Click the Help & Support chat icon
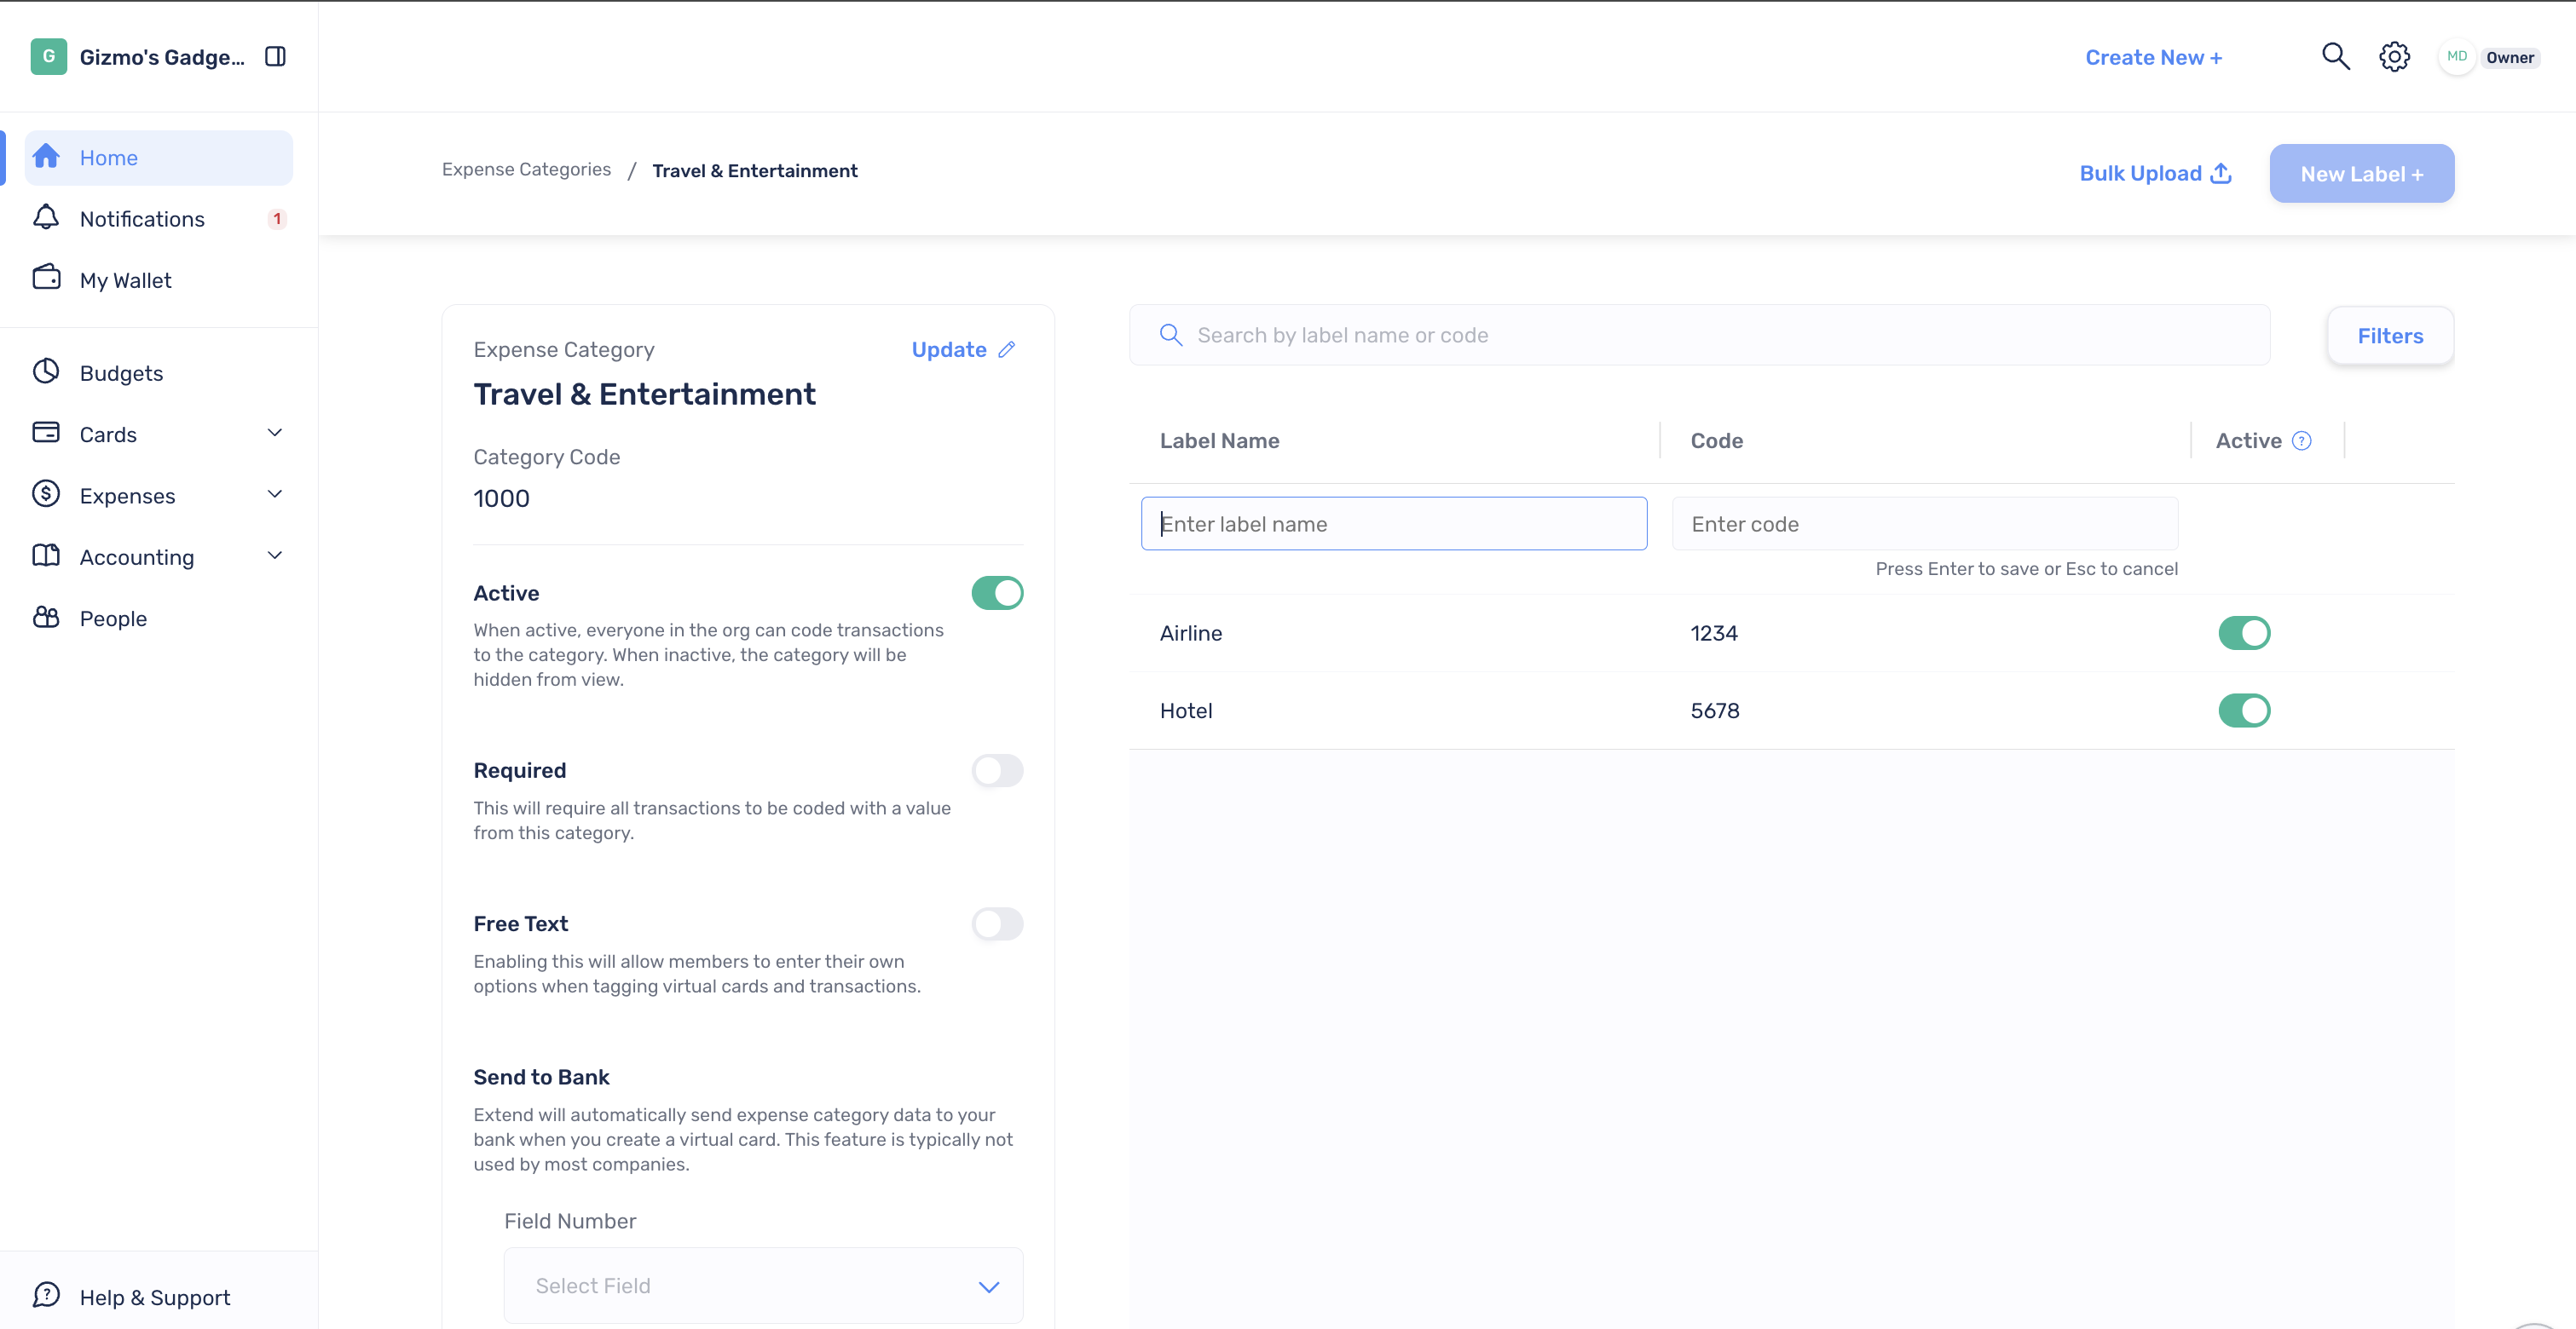This screenshot has width=2576, height=1329. click(46, 1295)
